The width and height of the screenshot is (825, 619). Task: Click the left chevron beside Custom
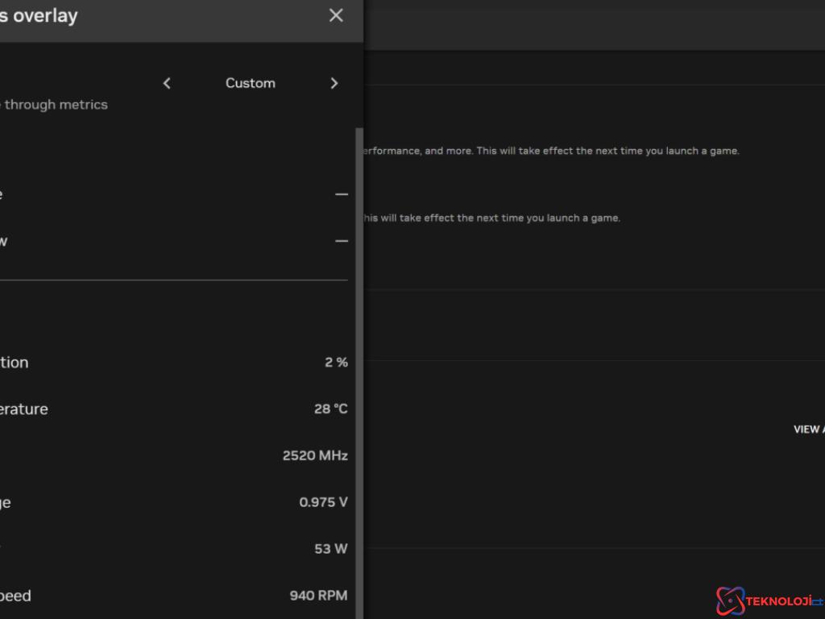pyautogui.click(x=167, y=83)
